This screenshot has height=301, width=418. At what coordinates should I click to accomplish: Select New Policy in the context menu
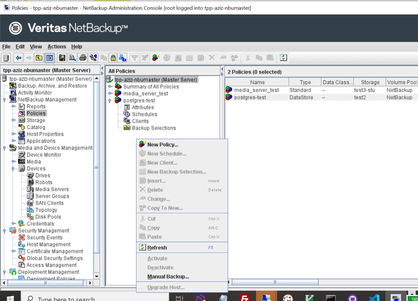[x=163, y=144]
